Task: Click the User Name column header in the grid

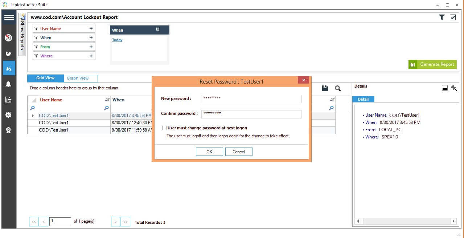Action: coord(74,100)
